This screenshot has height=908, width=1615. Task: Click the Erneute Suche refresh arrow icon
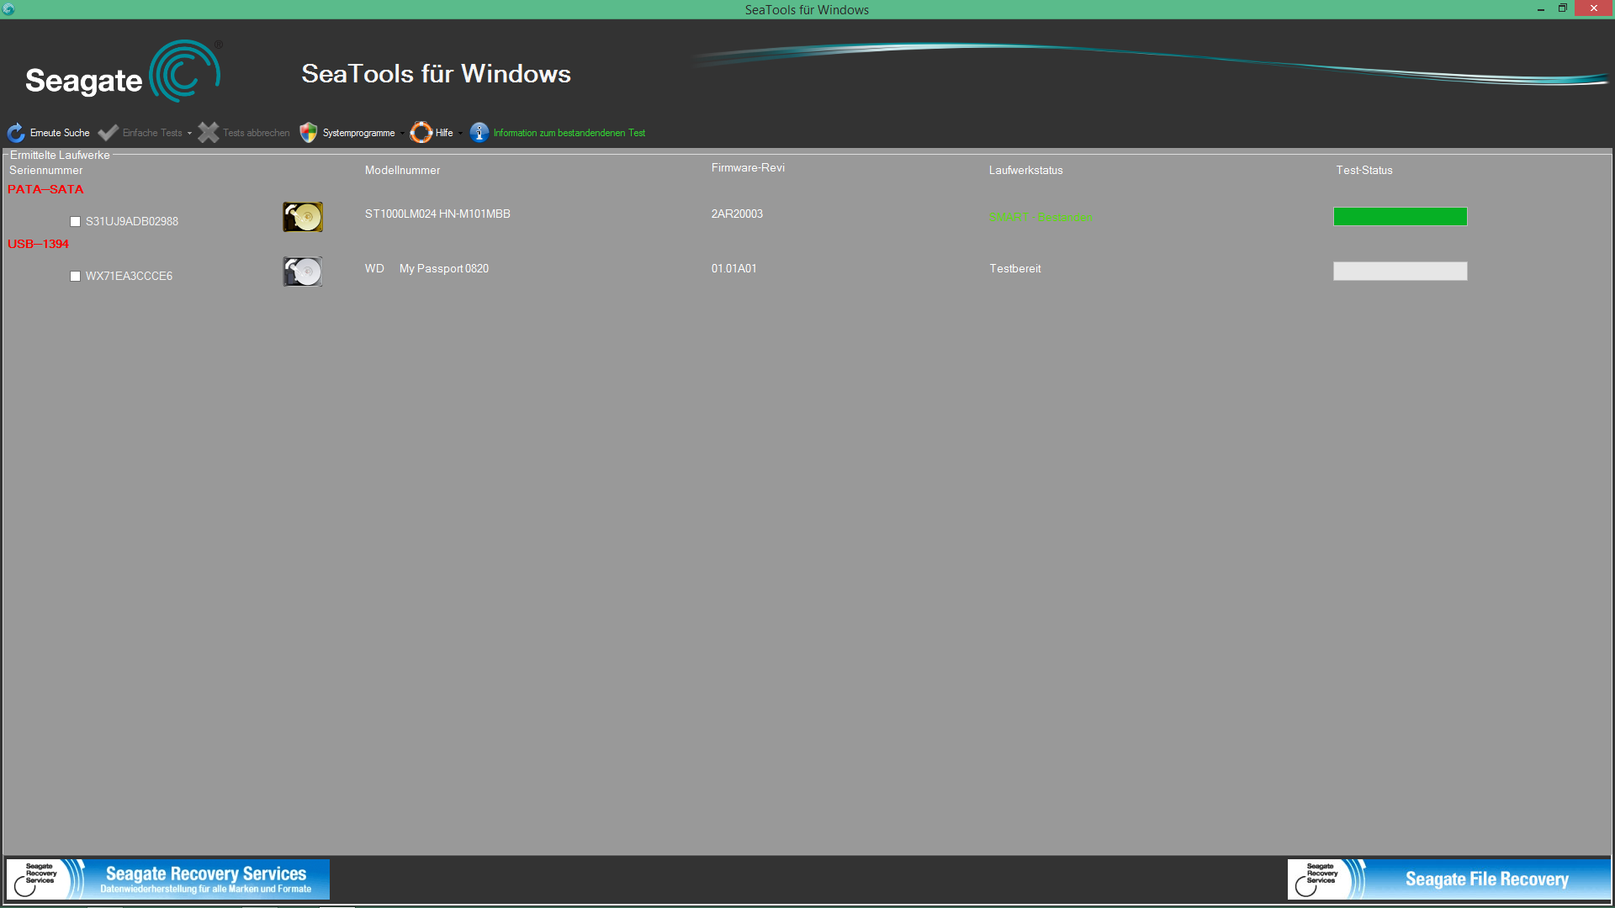pos(16,133)
